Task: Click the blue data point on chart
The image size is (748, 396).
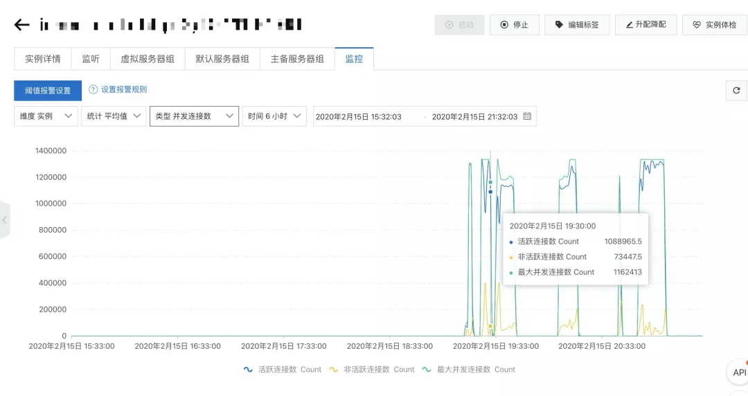Action: click(490, 192)
